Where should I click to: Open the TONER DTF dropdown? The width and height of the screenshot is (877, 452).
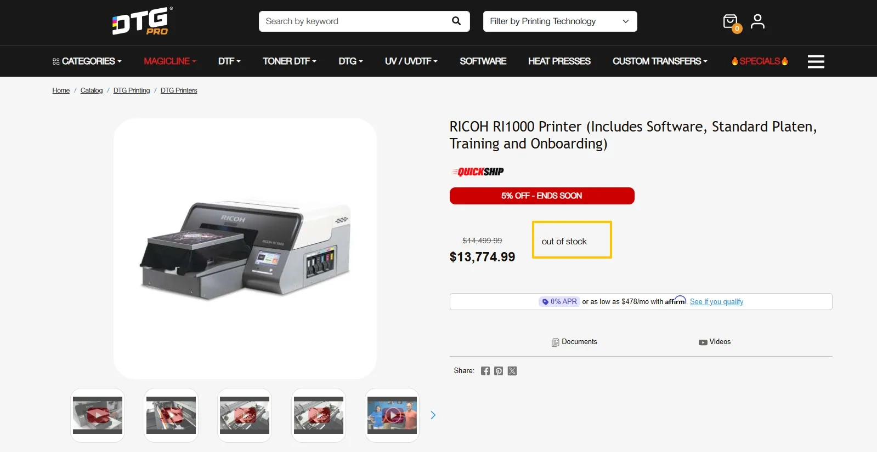pos(290,61)
